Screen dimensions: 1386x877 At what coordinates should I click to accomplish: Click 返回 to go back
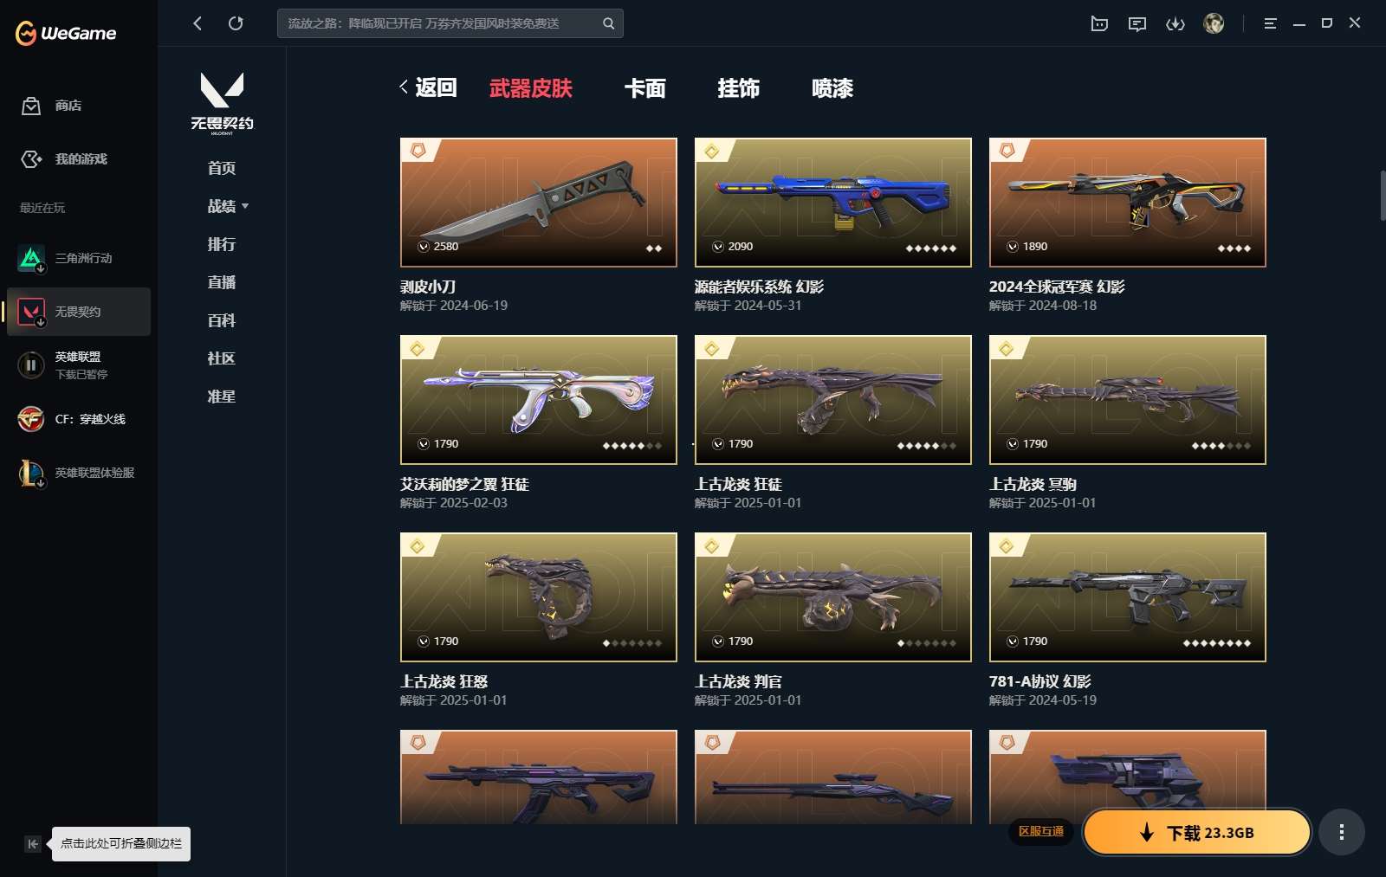click(428, 87)
